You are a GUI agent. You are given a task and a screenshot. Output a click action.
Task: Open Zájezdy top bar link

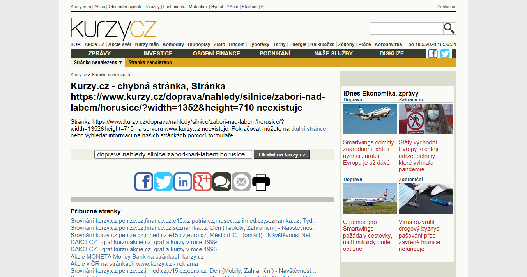pos(152,7)
